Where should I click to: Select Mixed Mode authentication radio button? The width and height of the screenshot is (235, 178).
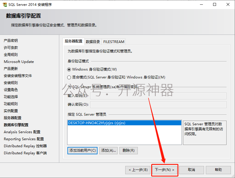(69, 77)
